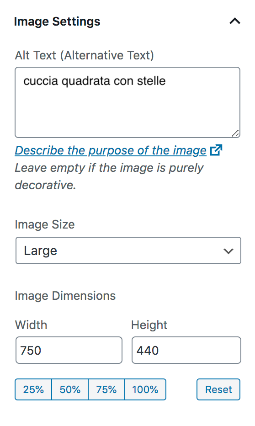Image resolution: width=255 pixels, height=426 pixels.
Task: Collapse the Image Settings panel chevron
Action: coord(235,21)
